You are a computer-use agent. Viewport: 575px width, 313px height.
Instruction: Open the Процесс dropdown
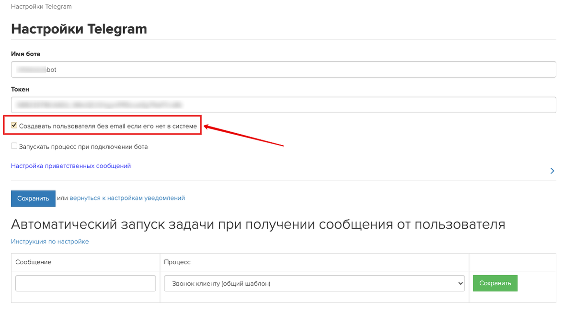[x=314, y=283]
